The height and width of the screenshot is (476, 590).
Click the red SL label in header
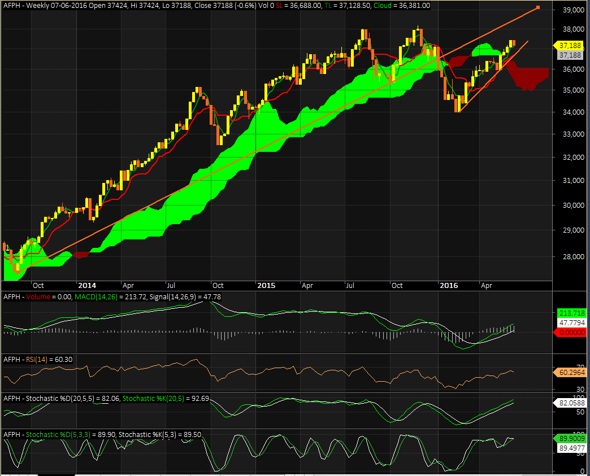point(279,6)
